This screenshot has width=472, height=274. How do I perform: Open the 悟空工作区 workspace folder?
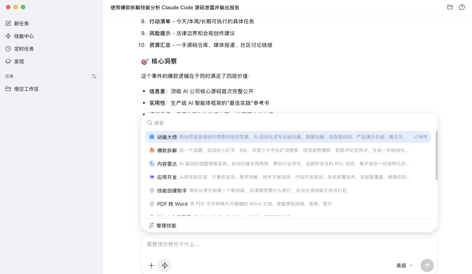click(26, 89)
